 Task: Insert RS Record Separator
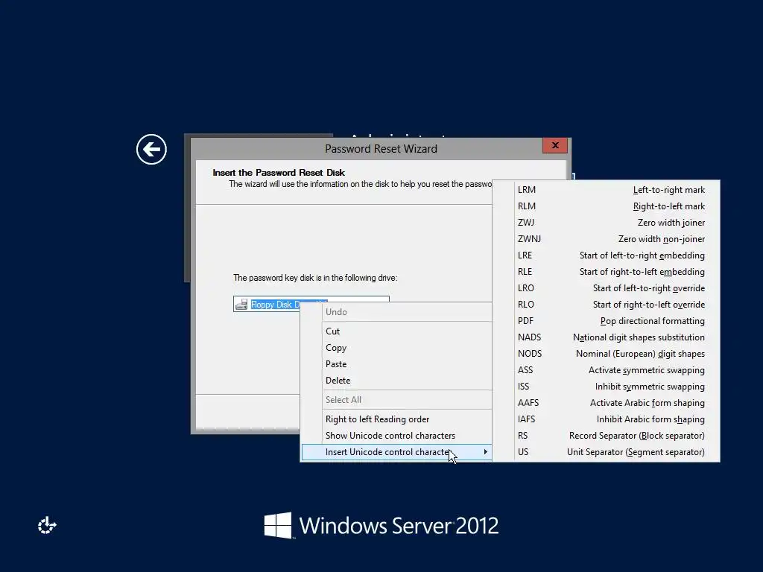607,436
